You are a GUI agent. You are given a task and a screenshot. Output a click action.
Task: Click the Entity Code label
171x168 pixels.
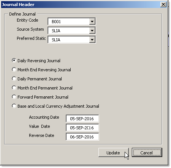pyautogui.click(x=27, y=20)
